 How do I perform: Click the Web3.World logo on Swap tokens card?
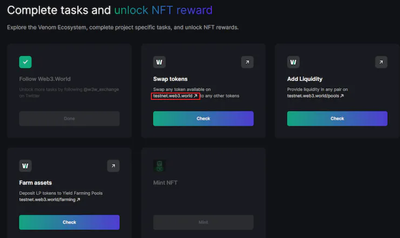click(159, 62)
